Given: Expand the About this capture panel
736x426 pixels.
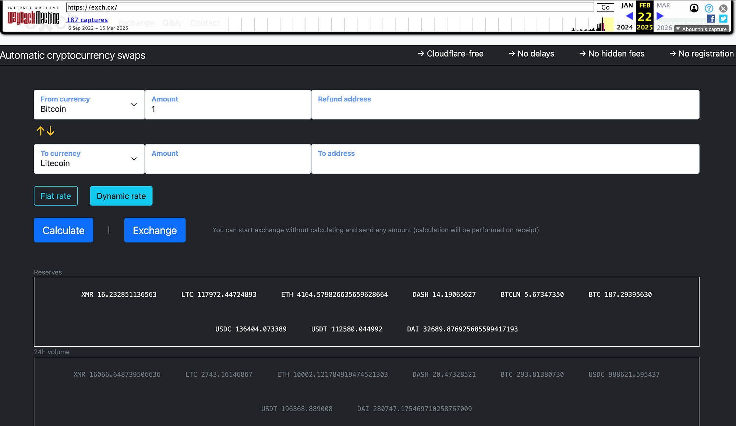Looking at the screenshot, I should (701, 29).
